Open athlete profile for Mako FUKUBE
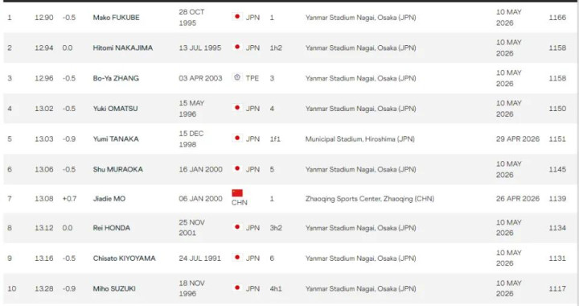 pos(116,18)
